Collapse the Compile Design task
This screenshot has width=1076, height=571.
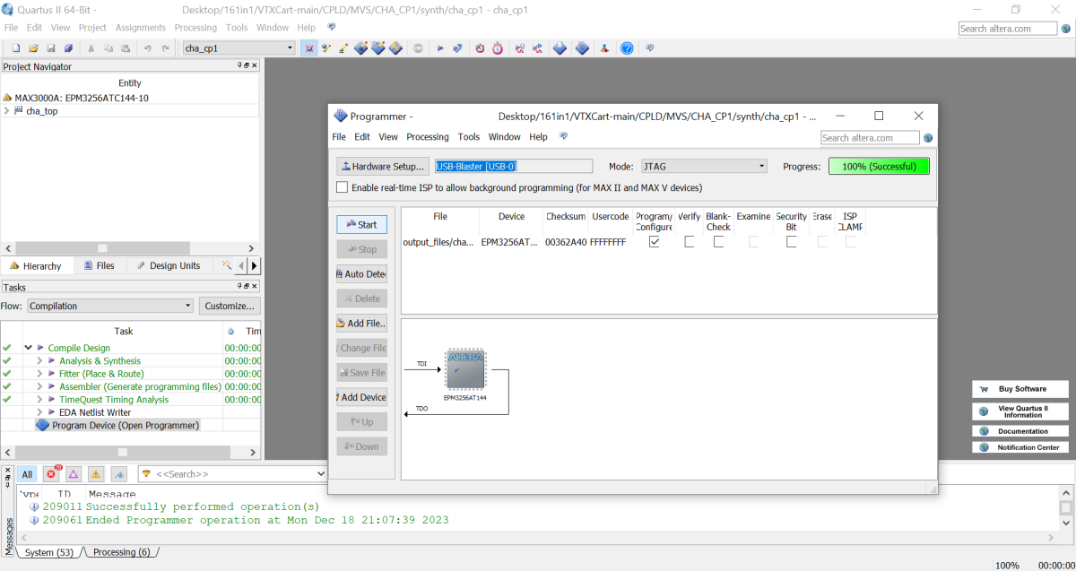29,348
